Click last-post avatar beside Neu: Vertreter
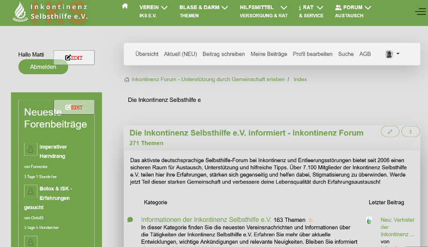 [369, 220]
